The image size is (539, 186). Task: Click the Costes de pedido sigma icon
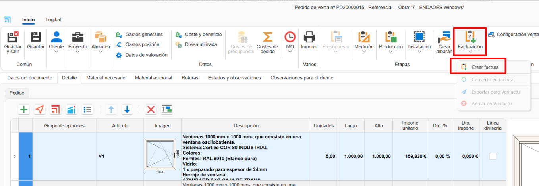click(x=267, y=37)
